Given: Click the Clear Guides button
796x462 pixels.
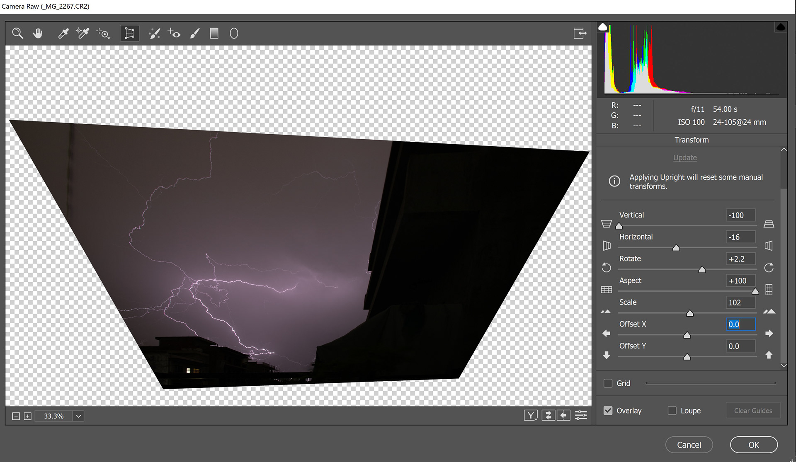Looking at the screenshot, I should click(753, 411).
